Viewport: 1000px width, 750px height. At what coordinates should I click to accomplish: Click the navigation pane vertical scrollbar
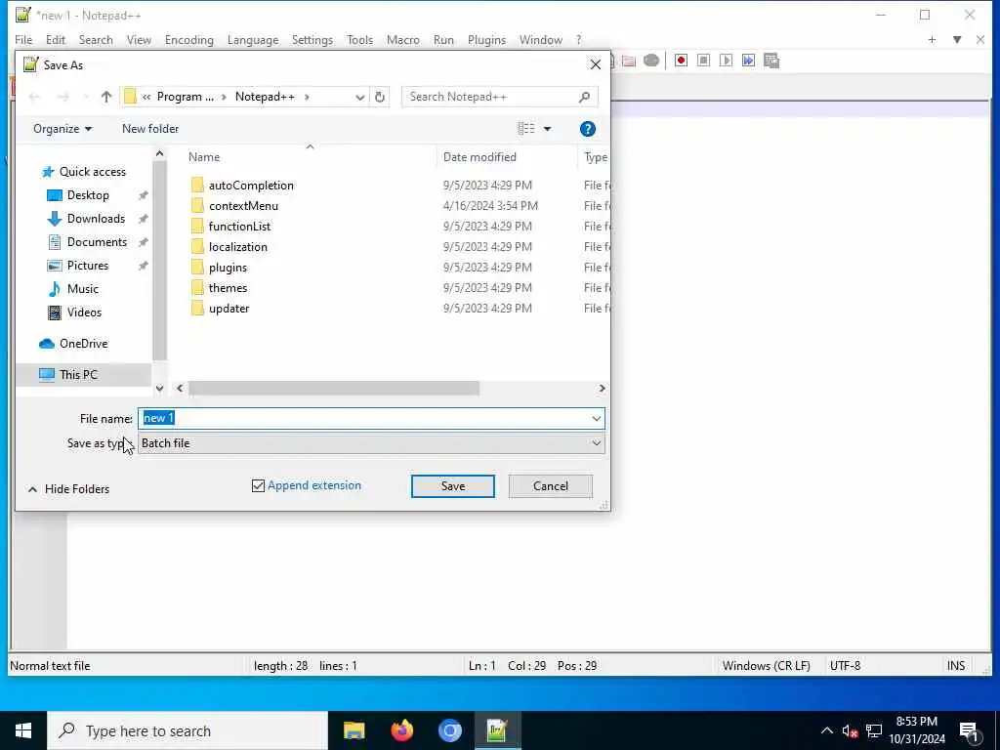[x=159, y=260]
